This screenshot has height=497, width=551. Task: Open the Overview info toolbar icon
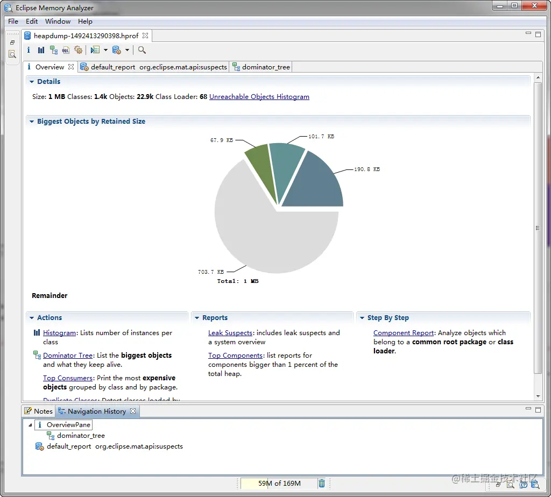[x=29, y=50]
